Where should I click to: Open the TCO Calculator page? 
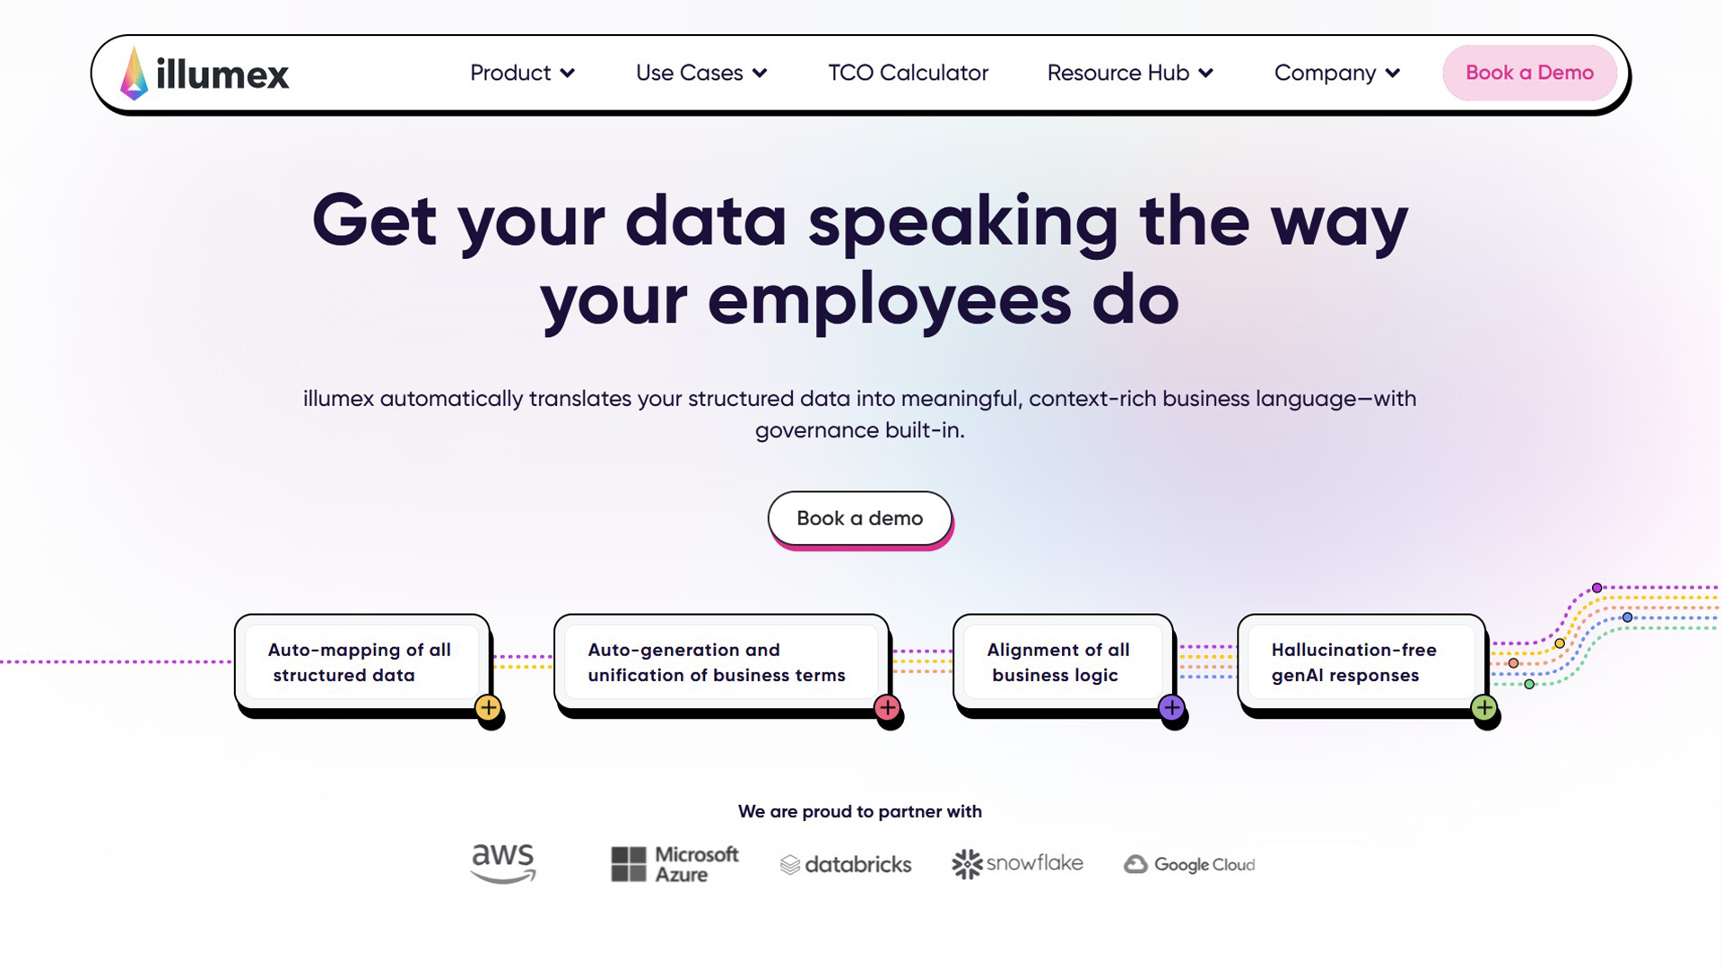[x=908, y=73]
